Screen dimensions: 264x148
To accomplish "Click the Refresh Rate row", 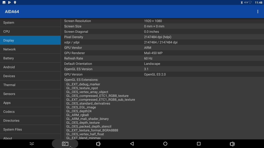I will coord(162,58).
